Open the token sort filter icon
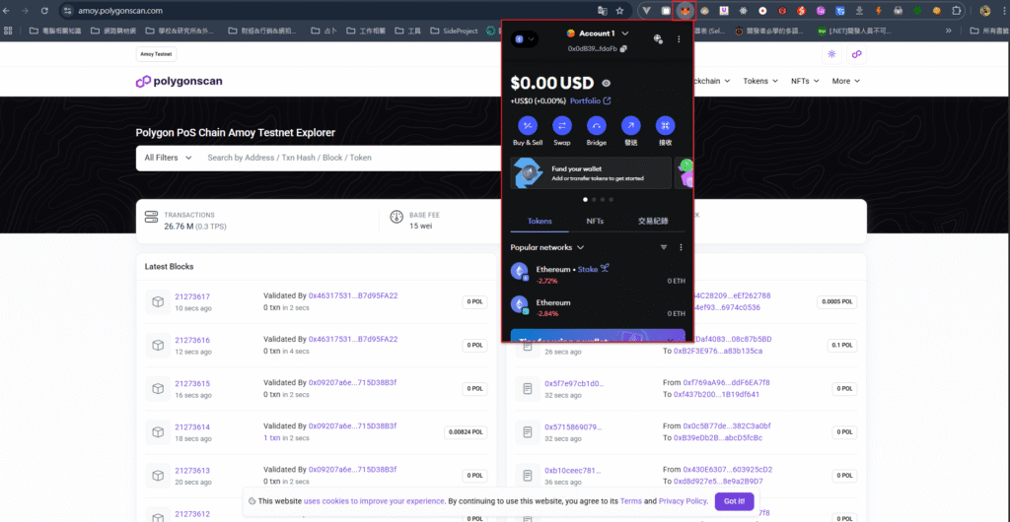 (x=664, y=247)
